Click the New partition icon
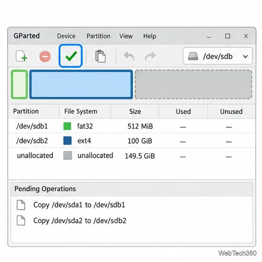This screenshot has width=262, height=262. point(21,56)
